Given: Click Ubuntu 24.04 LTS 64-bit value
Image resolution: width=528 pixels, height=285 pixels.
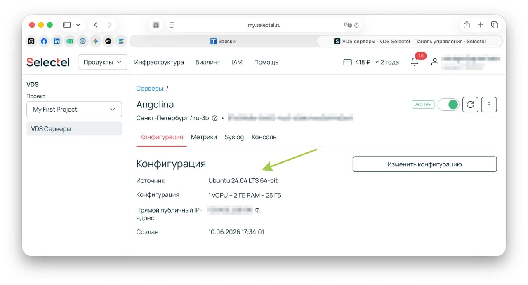Looking at the screenshot, I should tap(243, 180).
